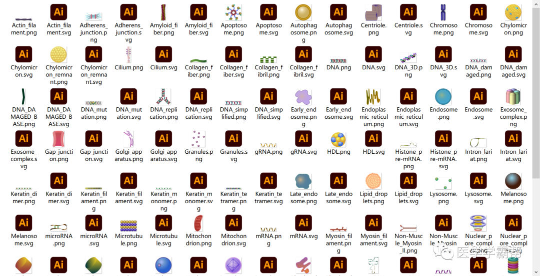The height and width of the screenshot is (276, 540).
Task: Click the file name mRNA.svg
Action: [x=303, y=236]
